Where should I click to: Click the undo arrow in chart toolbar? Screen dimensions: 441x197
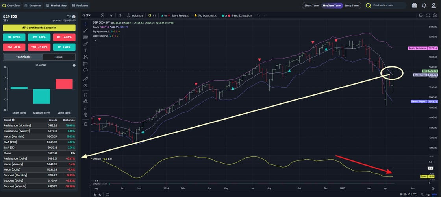[258, 15]
